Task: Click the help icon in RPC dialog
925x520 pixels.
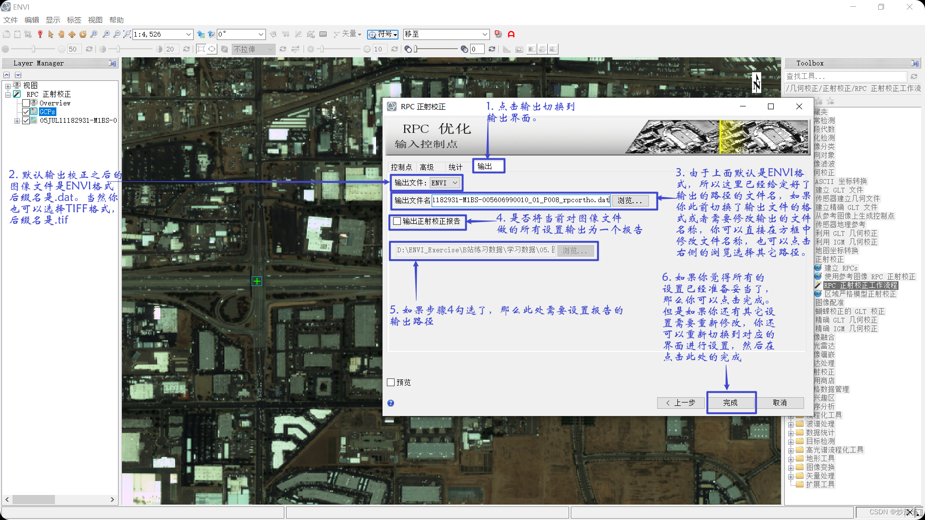Action: click(391, 403)
